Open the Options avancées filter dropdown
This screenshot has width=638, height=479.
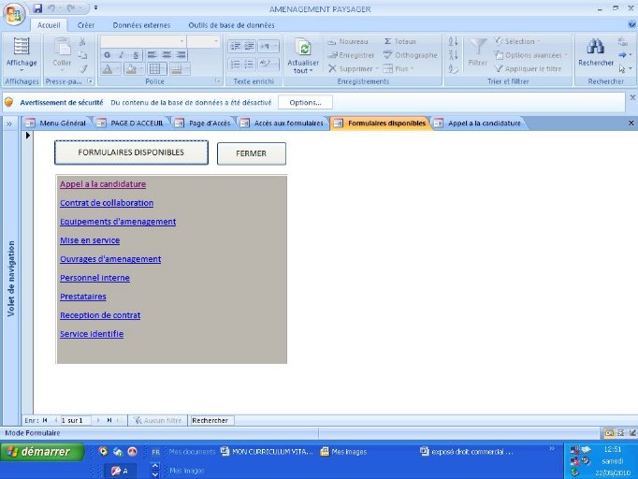point(530,55)
